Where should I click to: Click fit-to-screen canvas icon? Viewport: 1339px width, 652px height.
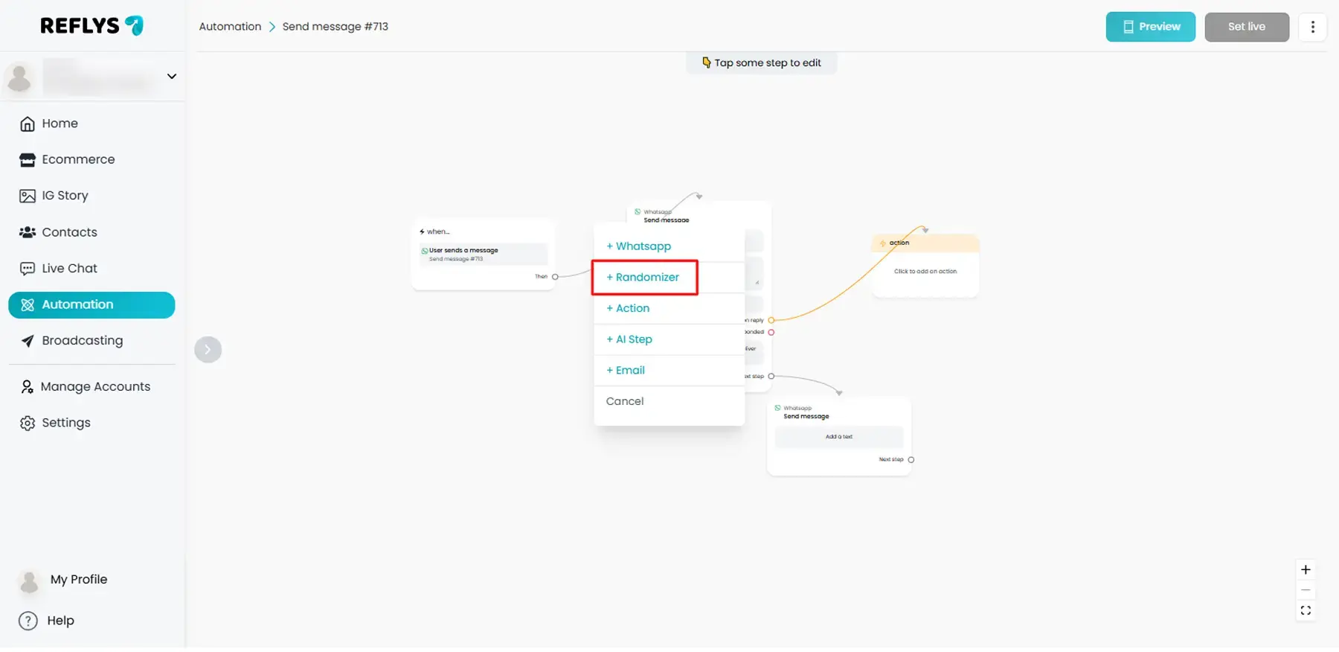pos(1305,611)
